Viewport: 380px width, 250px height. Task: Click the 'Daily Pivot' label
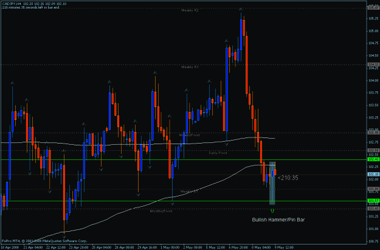pyautogui.click(x=218, y=153)
